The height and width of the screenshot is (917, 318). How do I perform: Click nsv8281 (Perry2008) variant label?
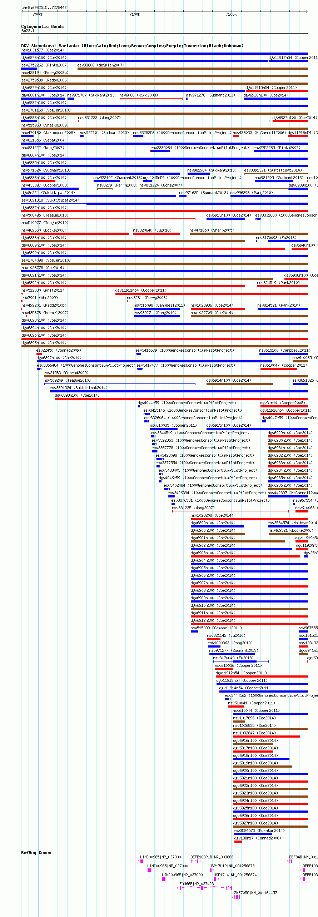pos(147,298)
